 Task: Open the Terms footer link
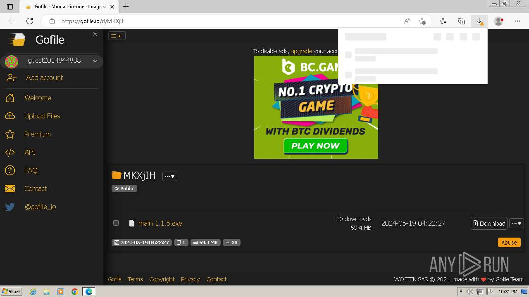tap(135, 279)
